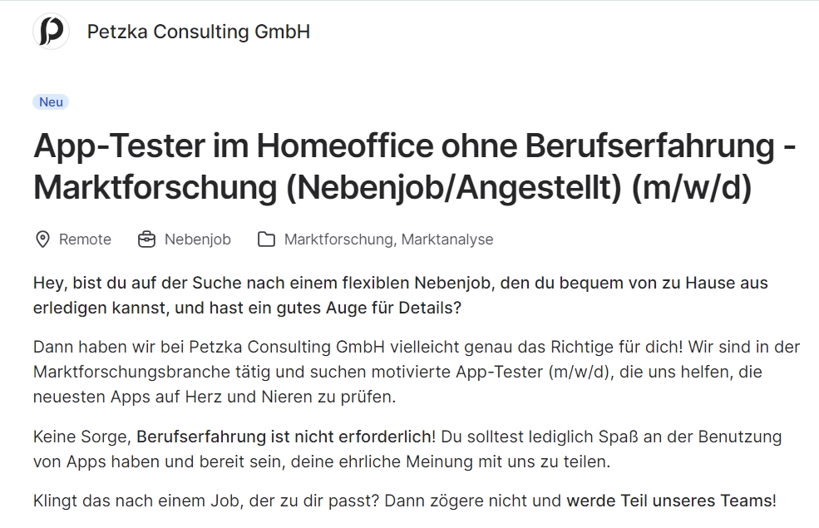Click the bold text werde Teil unseres Teams
The width and height of the screenshot is (819, 528).
[669, 501]
